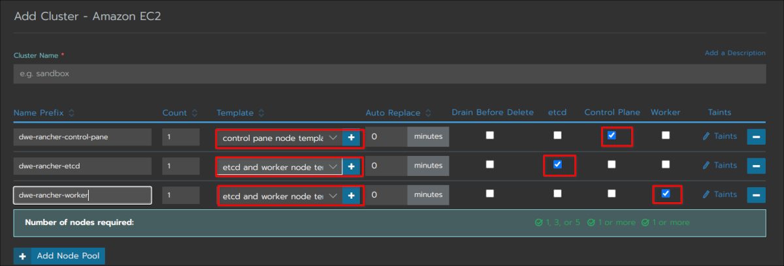Sort by Auto Replace column header
Viewport: 784px width, 266px height.
click(x=398, y=113)
